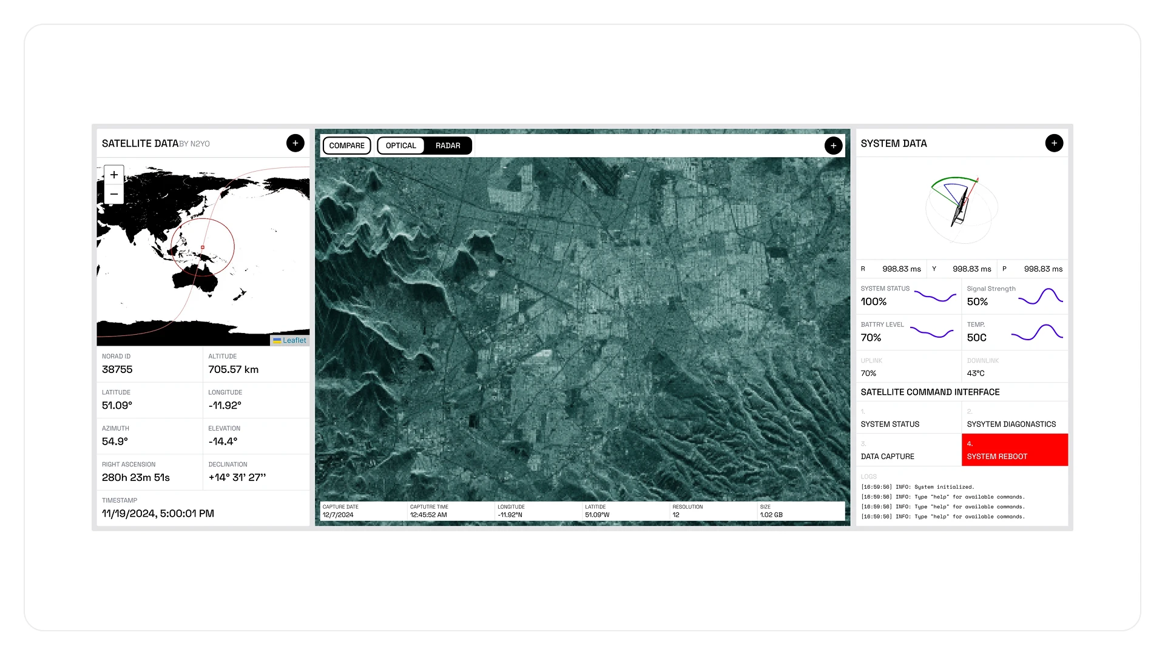Click the Battery Level sparkline graph
1165x655 pixels.
pos(932,332)
